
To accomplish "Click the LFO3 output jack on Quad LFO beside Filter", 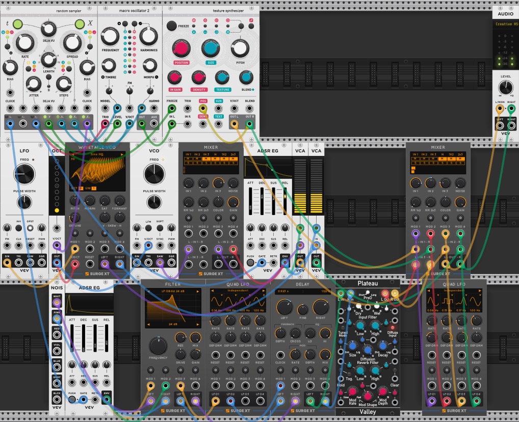I will (245, 401).
